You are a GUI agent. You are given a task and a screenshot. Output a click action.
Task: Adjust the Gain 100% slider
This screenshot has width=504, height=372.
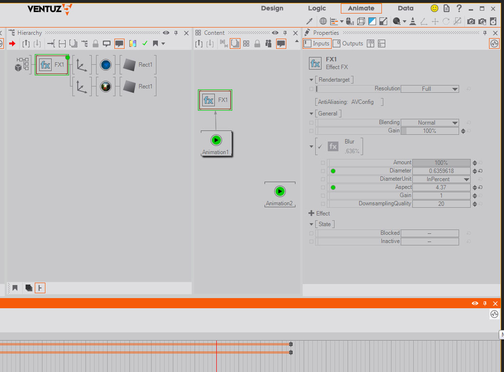[430, 131]
